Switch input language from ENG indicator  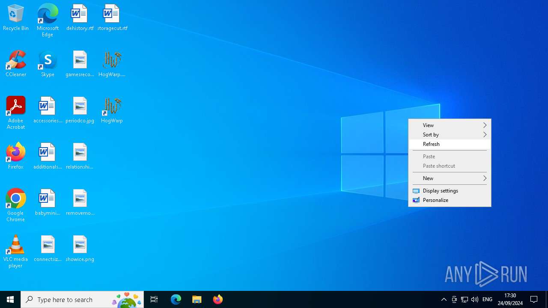[487, 299]
